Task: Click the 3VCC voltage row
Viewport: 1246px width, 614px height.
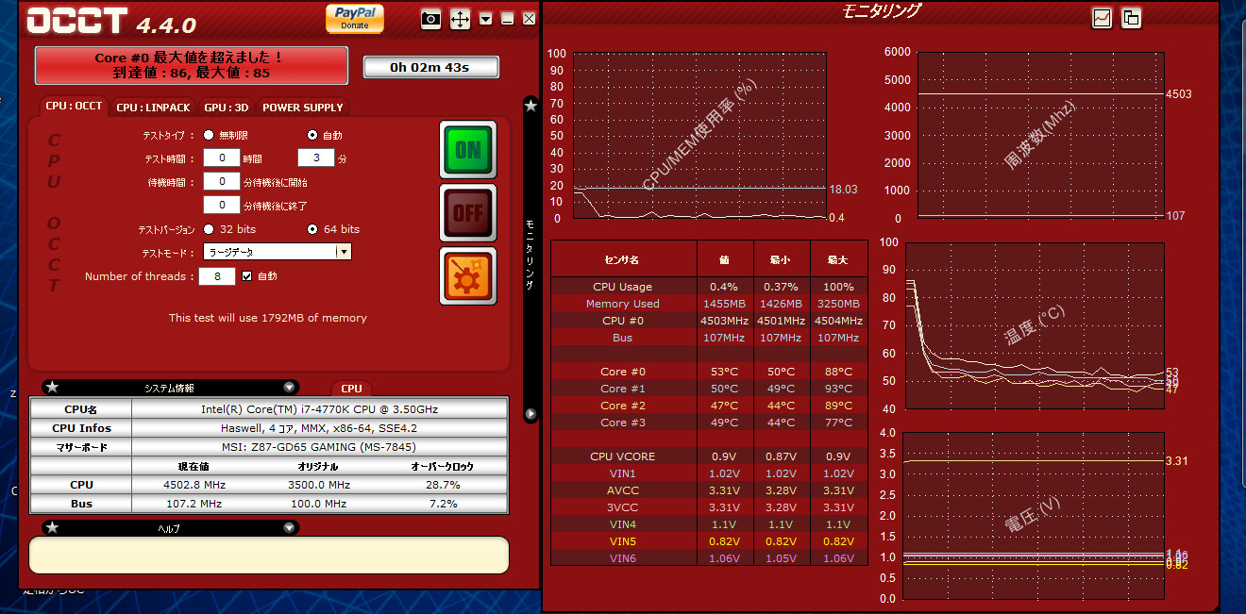Action: tap(709, 507)
